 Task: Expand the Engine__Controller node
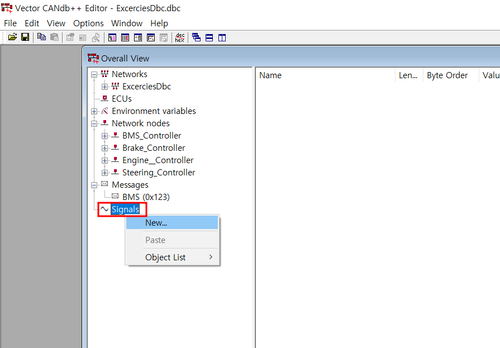pos(104,160)
